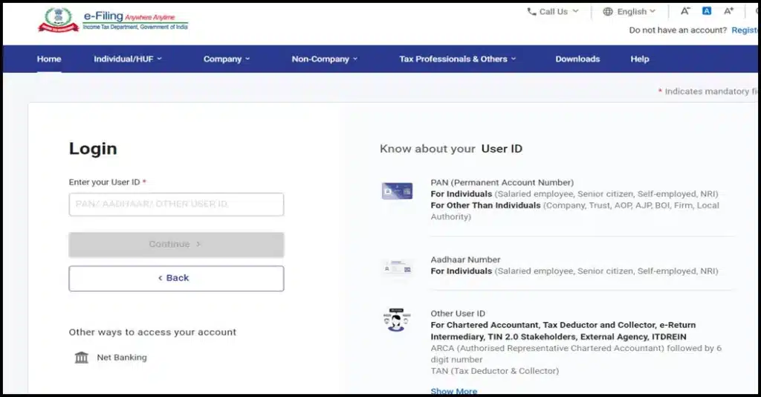Decrease font size with the A- icon
This screenshot has height=397, width=761.
684,10
